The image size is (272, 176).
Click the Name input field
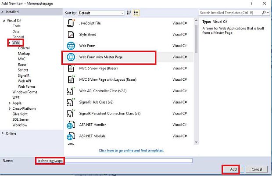click(114, 161)
